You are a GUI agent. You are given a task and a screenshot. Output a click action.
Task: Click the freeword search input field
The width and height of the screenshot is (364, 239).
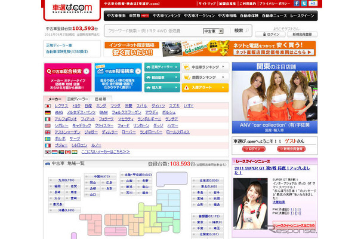click(153, 30)
